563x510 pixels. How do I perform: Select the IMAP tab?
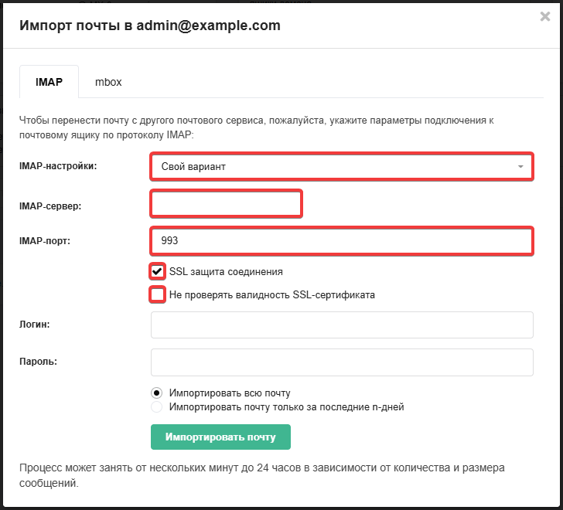49,82
